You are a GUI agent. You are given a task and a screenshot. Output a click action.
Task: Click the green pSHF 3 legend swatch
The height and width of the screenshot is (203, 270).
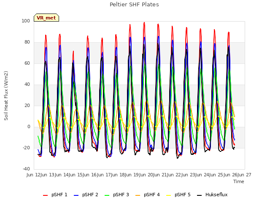point(107,195)
